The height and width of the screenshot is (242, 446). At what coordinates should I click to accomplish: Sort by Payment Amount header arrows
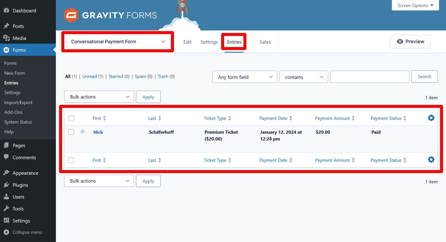tap(353, 118)
